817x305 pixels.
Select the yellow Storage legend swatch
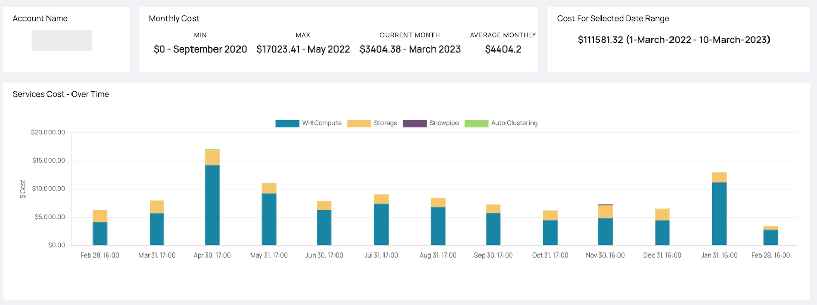(x=358, y=123)
